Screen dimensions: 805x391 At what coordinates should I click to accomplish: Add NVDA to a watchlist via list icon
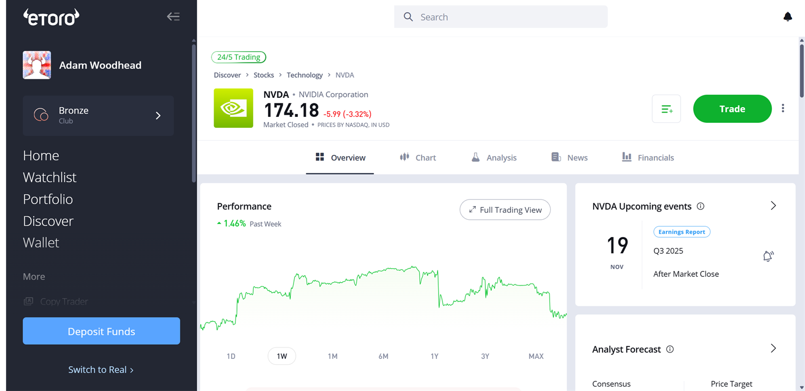(666, 109)
